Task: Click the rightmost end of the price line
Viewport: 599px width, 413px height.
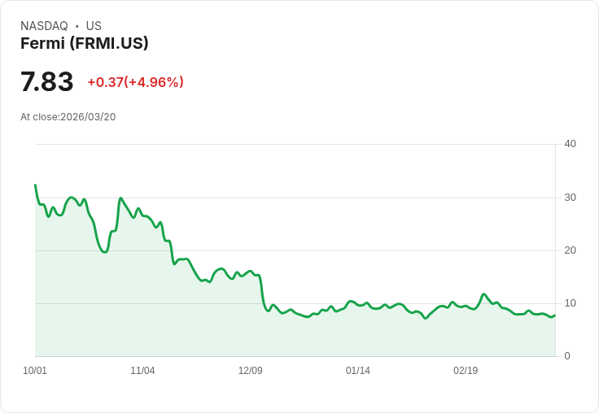Action: [x=555, y=315]
